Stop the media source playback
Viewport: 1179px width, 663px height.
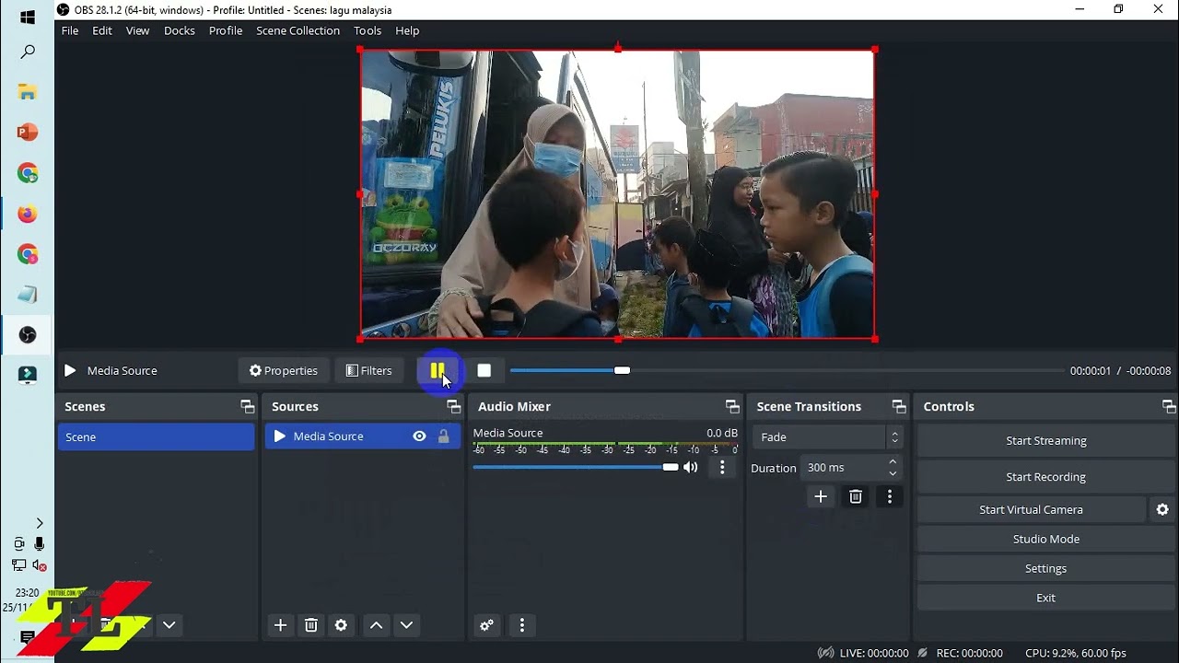pos(484,370)
